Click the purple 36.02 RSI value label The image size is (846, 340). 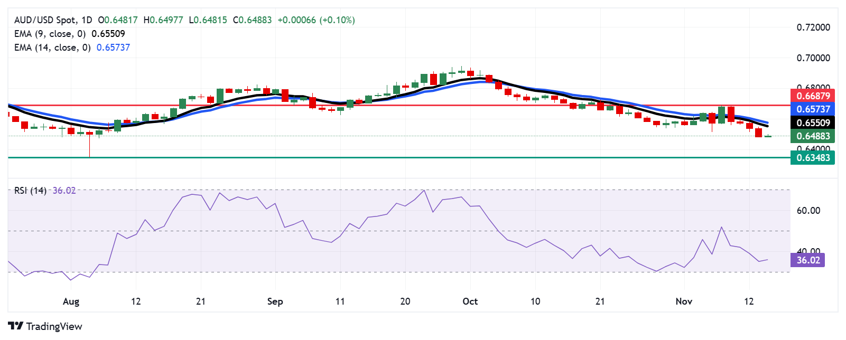coord(808,260)
